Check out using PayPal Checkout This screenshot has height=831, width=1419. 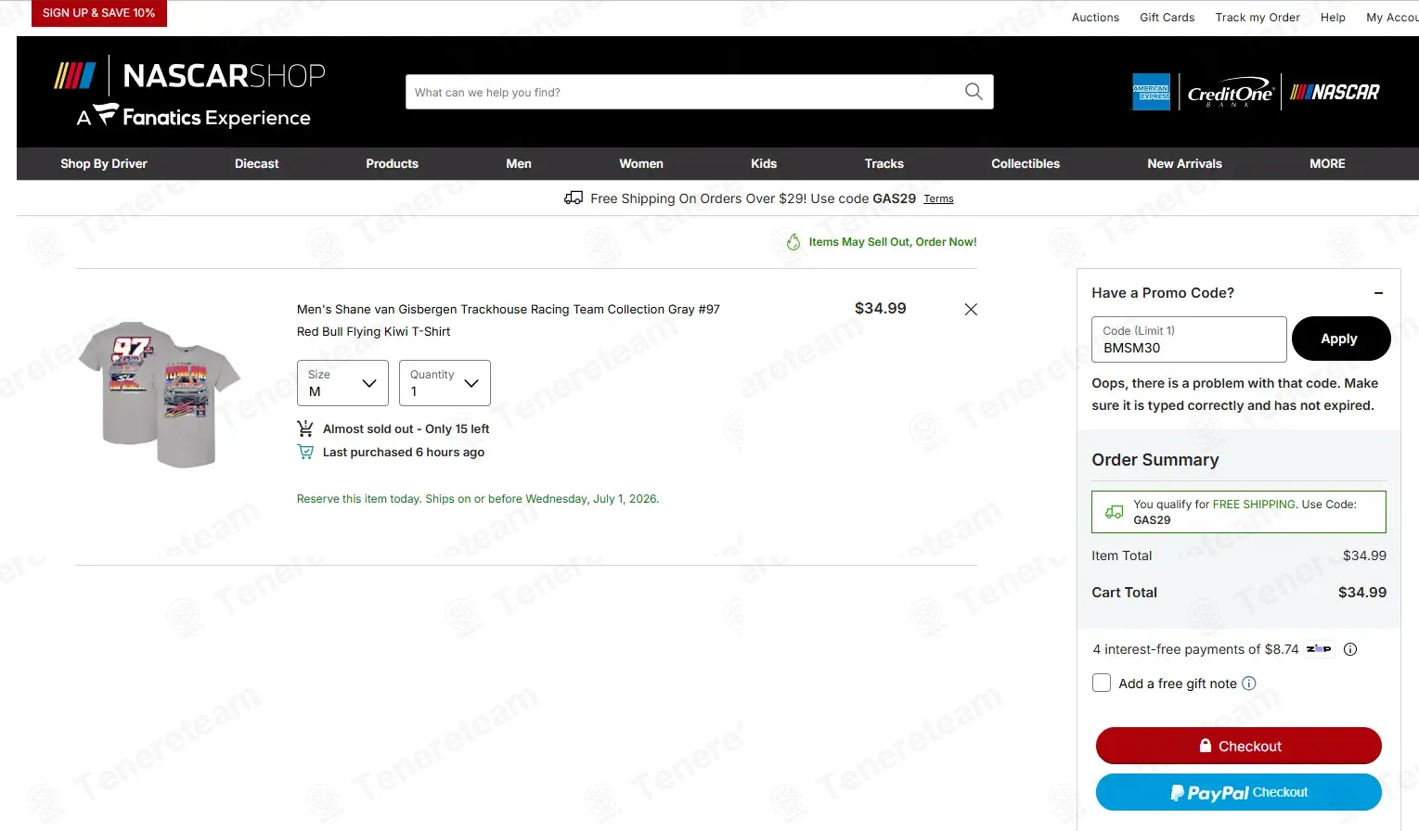click(1239, 792)
